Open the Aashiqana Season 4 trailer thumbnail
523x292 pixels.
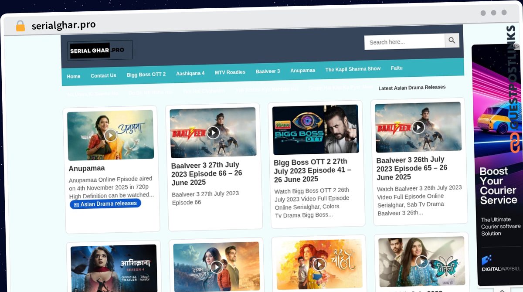114,268
